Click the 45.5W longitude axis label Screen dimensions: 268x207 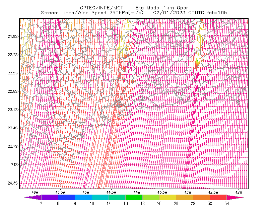point(60,192)
